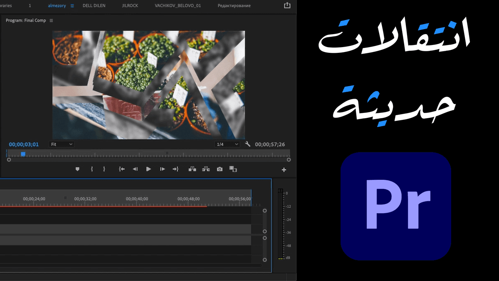The height and width of the screenshot is (281, 499).
Task: Click the timeline ruler at 00;00;56;00
Action: click(x=240, y=199)
